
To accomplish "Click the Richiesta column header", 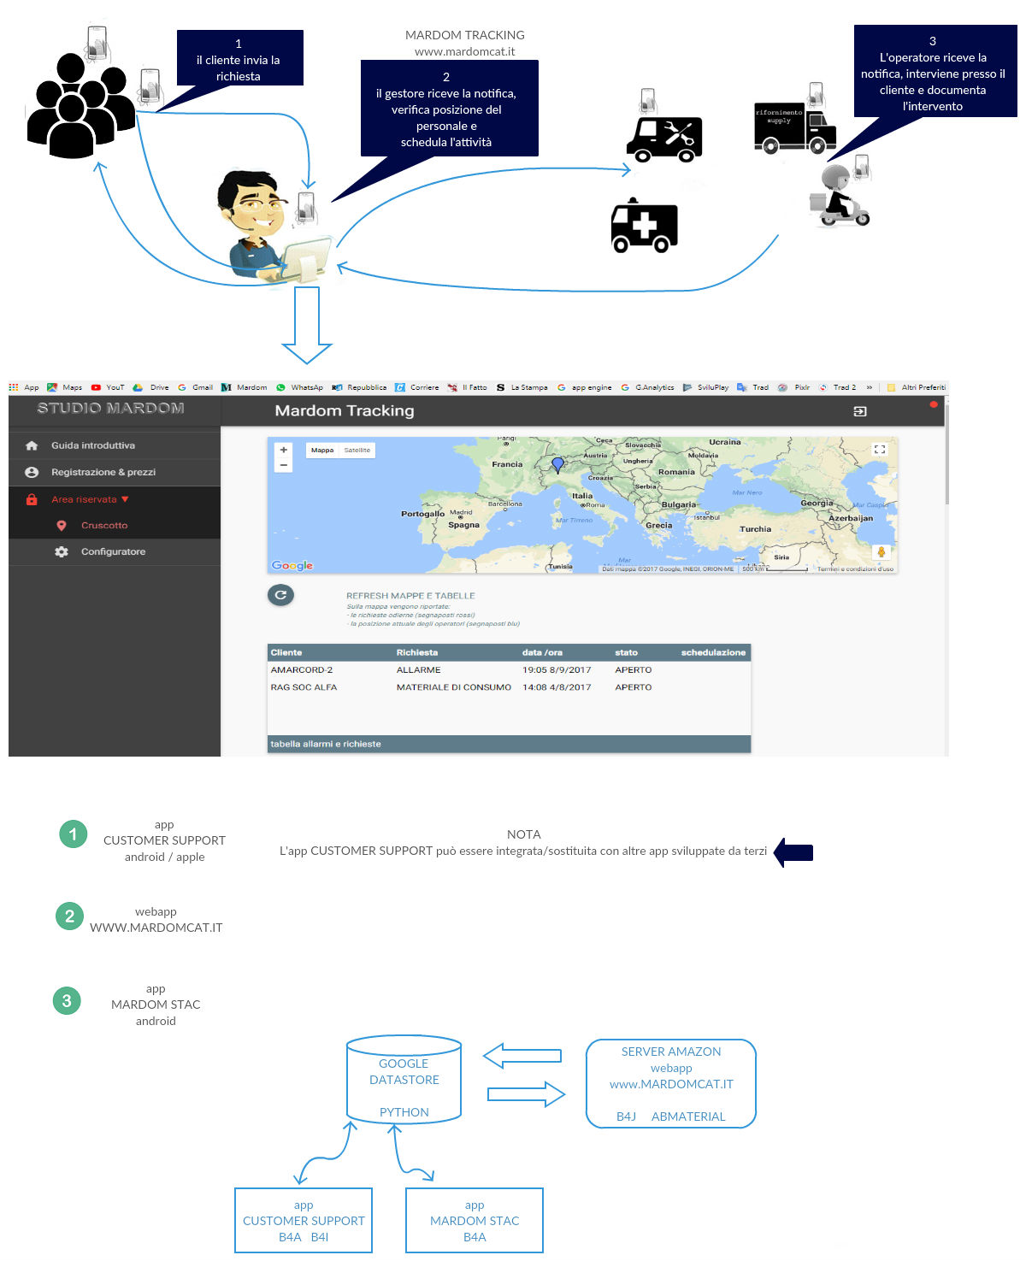I will pos(417,652).
